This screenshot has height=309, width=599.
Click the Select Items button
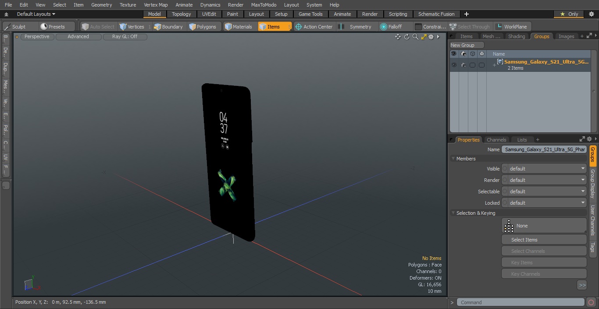coord(544,240)
